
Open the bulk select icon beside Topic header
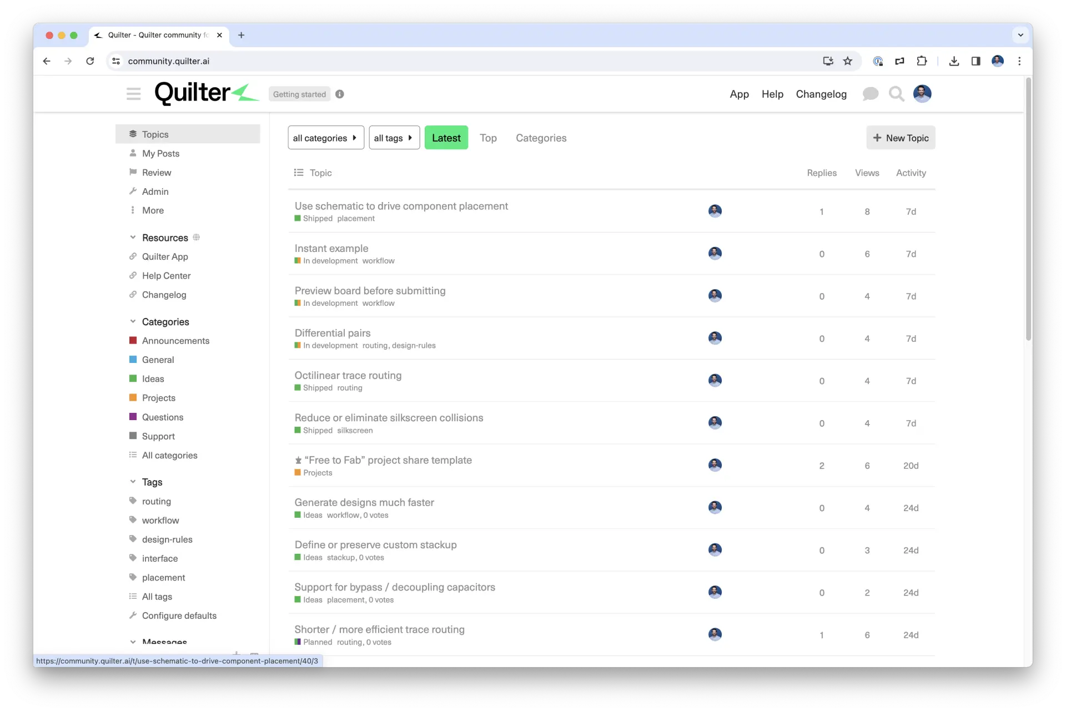pos(299,173)
